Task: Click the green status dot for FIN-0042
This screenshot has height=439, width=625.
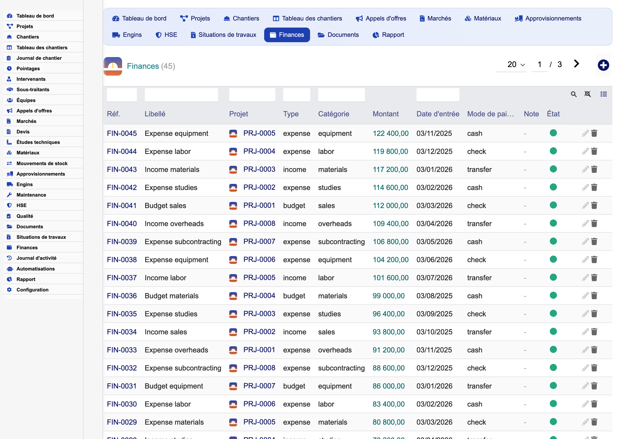Action: [553, 187]
